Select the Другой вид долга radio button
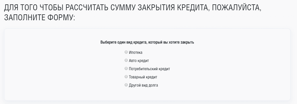The height and width of the screenshot is (104, 297). click(126, 85)
